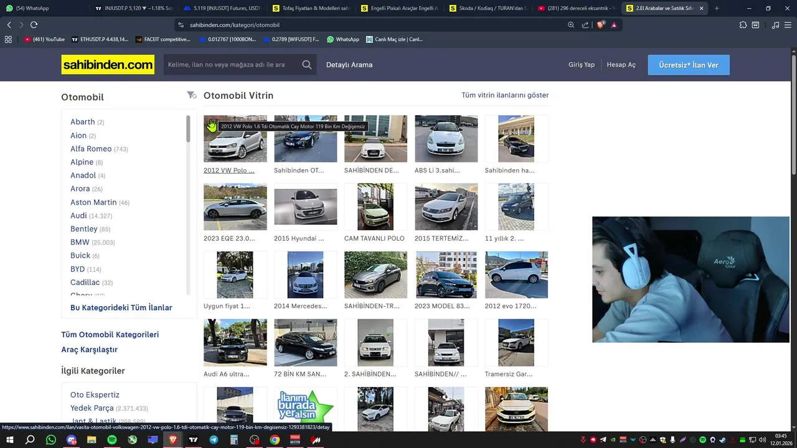The image size is (797, 448).
Task: Open Spotify from the taskbar
Action: [x=112, y=440]
